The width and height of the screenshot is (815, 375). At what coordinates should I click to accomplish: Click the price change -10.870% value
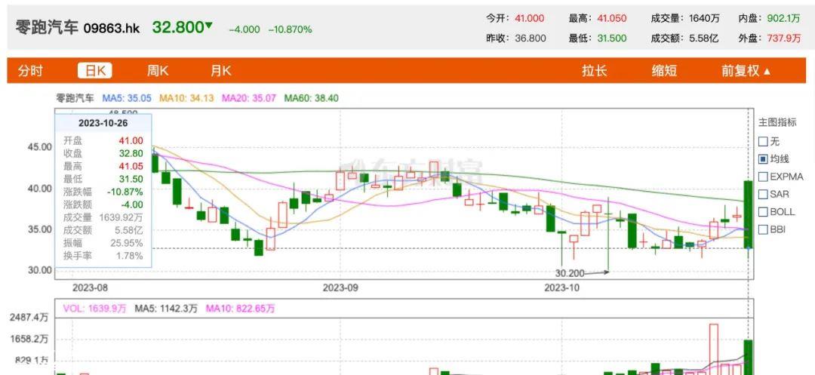290,29
